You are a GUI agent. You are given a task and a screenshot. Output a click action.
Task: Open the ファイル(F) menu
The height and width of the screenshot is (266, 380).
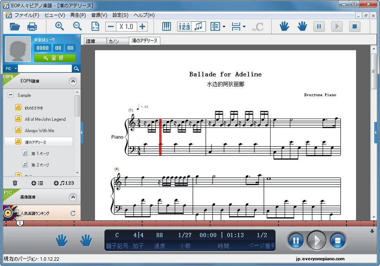[27, 15]
